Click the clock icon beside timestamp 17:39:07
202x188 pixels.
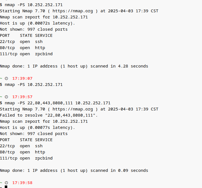(x=7, y=79)
